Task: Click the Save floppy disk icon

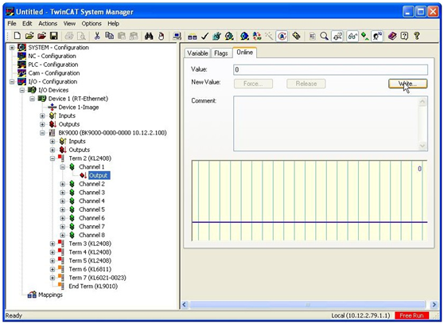Action: pyautogui.click(x=54, y=36)
